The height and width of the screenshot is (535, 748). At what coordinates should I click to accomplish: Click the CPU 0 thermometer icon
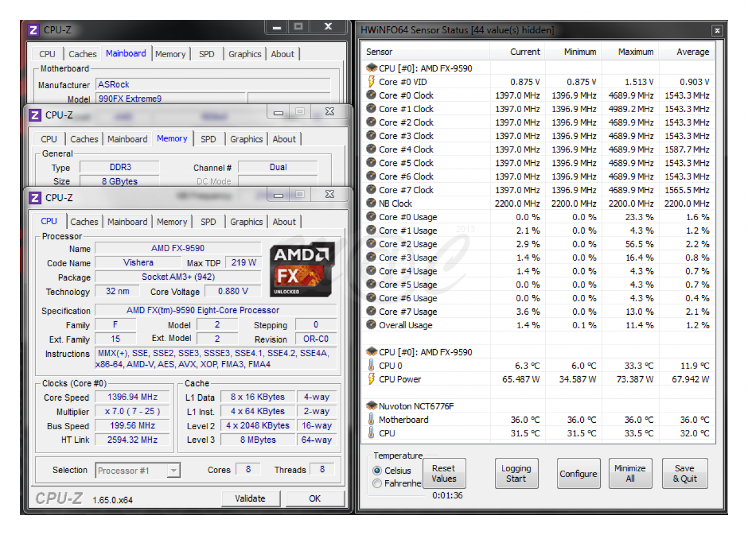[371, 366]
